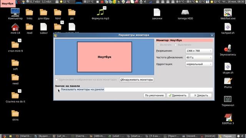The height and width of the screenshot is (138, 246).
Task: Open the need folder
Action: [15, 77]
